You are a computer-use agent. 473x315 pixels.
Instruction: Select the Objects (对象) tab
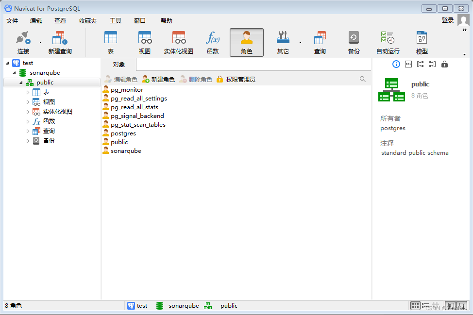(x=119, y=65)
